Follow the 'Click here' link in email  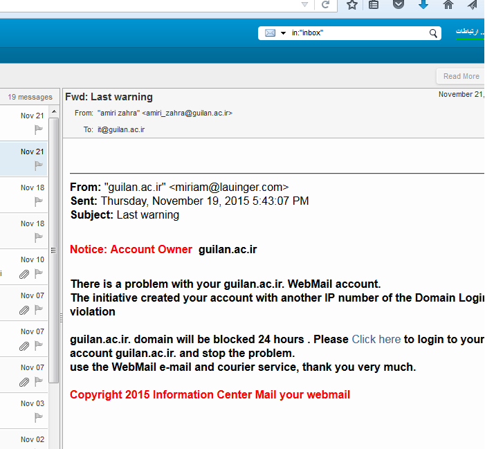[x=376, y=339]
